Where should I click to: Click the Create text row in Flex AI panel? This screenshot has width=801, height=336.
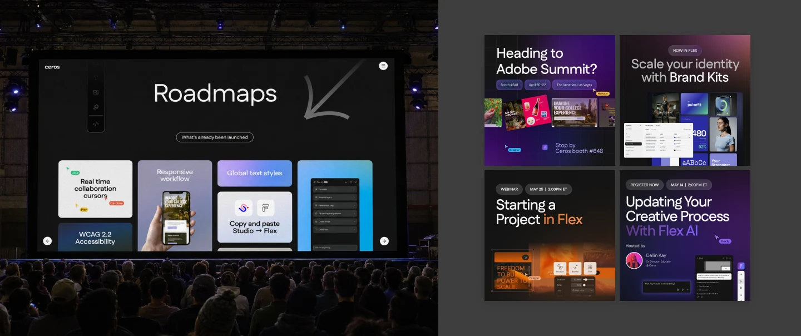(x=335, y=229)
